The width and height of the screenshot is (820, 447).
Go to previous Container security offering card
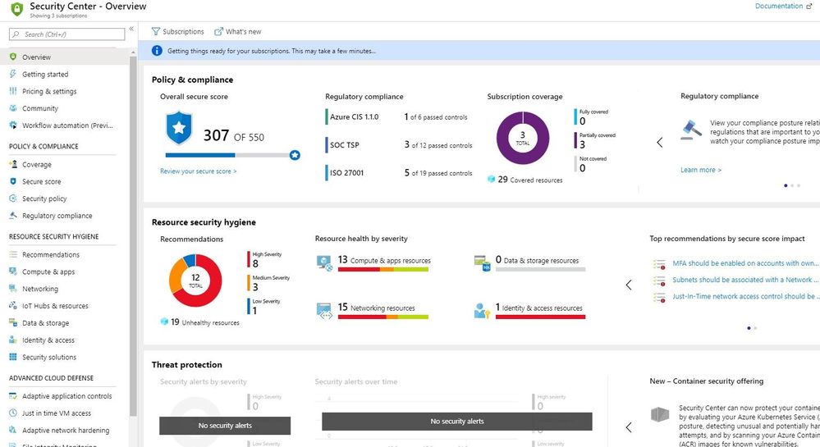pos(629,427)
